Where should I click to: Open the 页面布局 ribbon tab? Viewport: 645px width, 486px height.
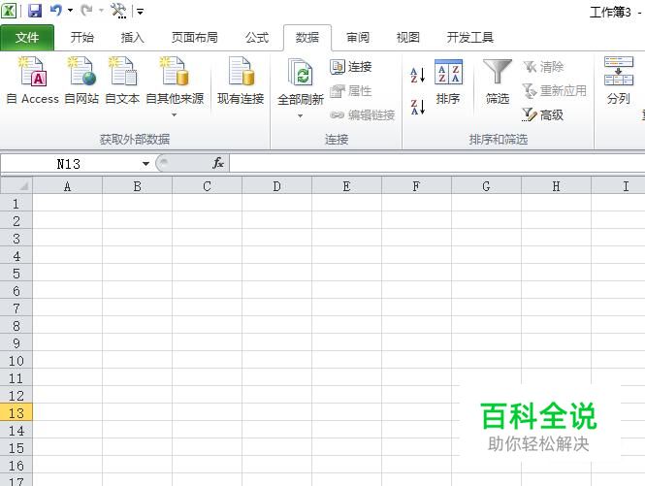[195, 38]
